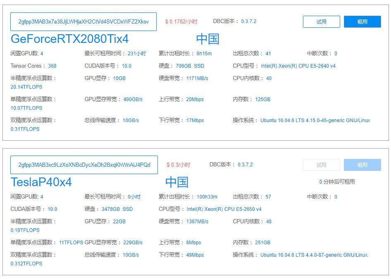Click CPU core count 40
This screenshot has width=391, height=279.
click(269, 78)
